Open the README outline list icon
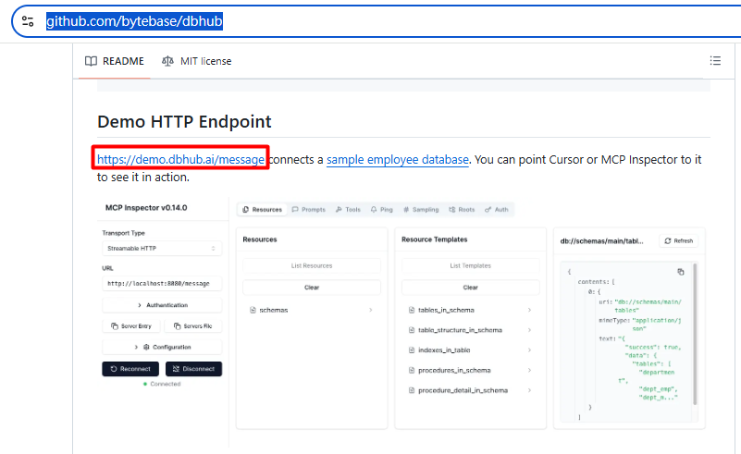 (715, 60)
